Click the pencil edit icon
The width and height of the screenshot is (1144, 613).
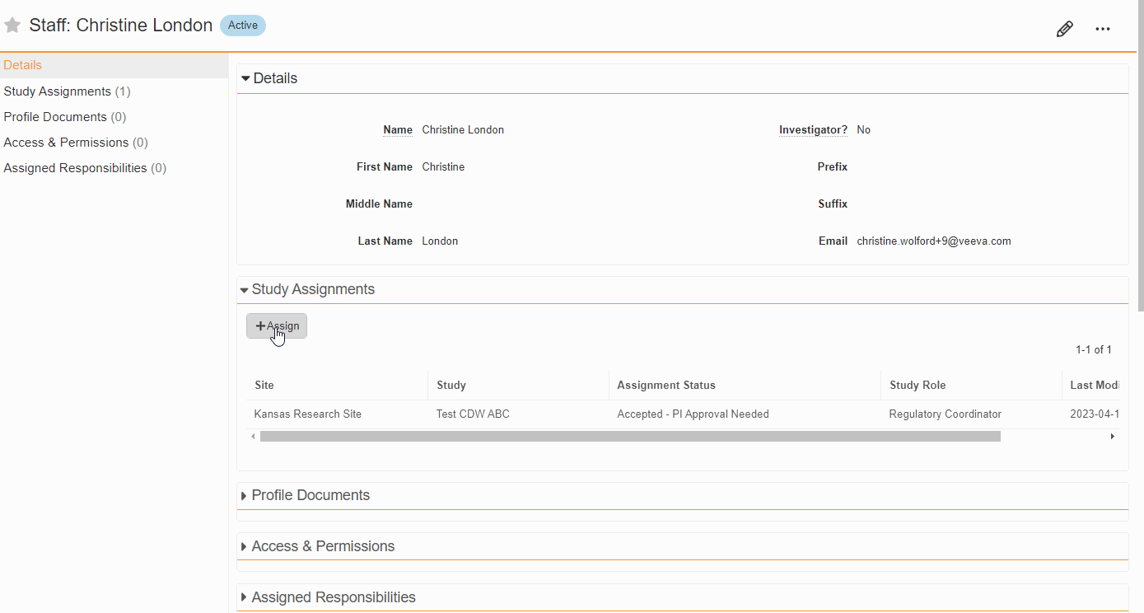coord(1064,30)
